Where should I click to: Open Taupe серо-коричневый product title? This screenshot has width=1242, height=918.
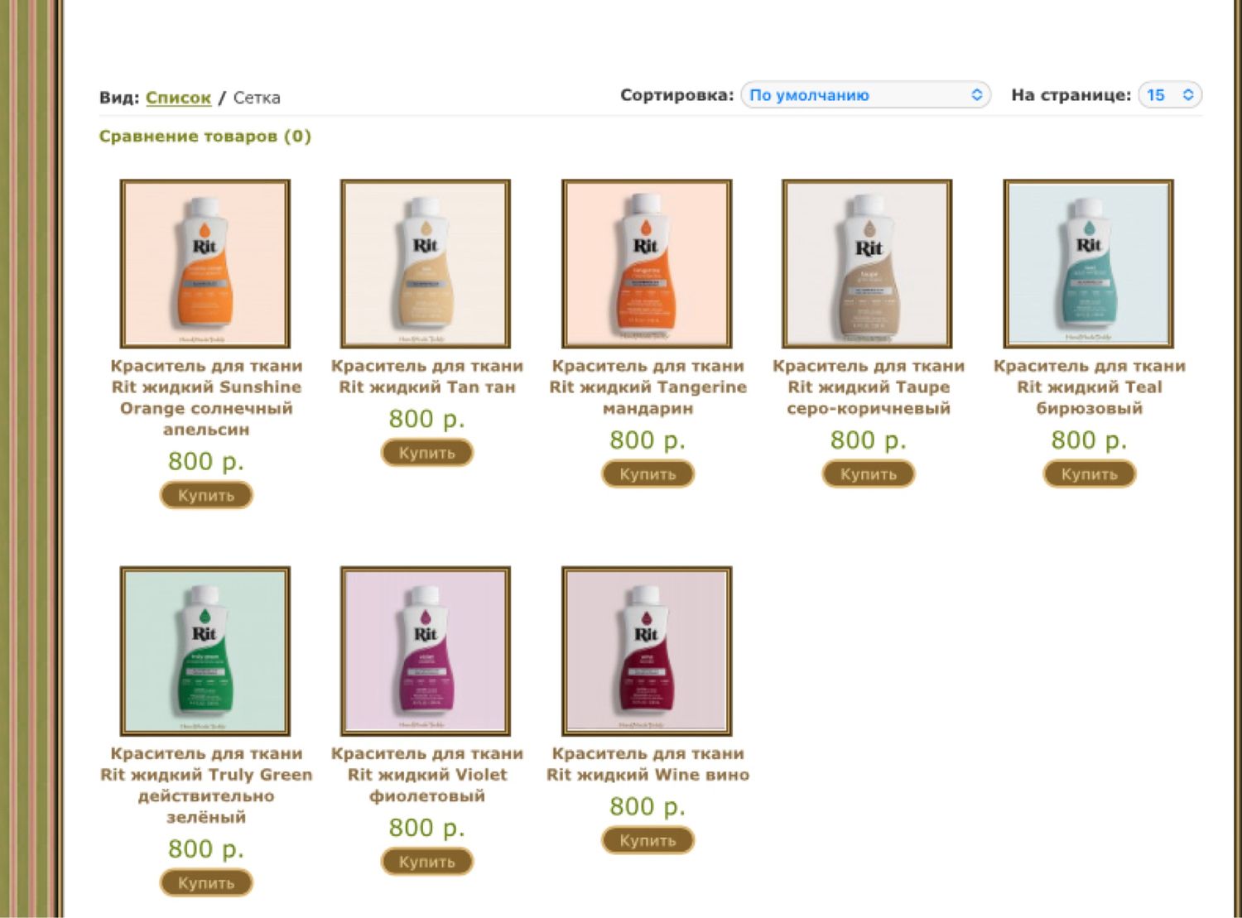point(869,387)
